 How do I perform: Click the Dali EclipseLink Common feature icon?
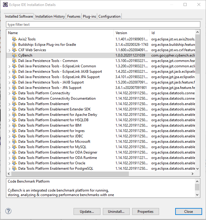click(x=14, y=66)
